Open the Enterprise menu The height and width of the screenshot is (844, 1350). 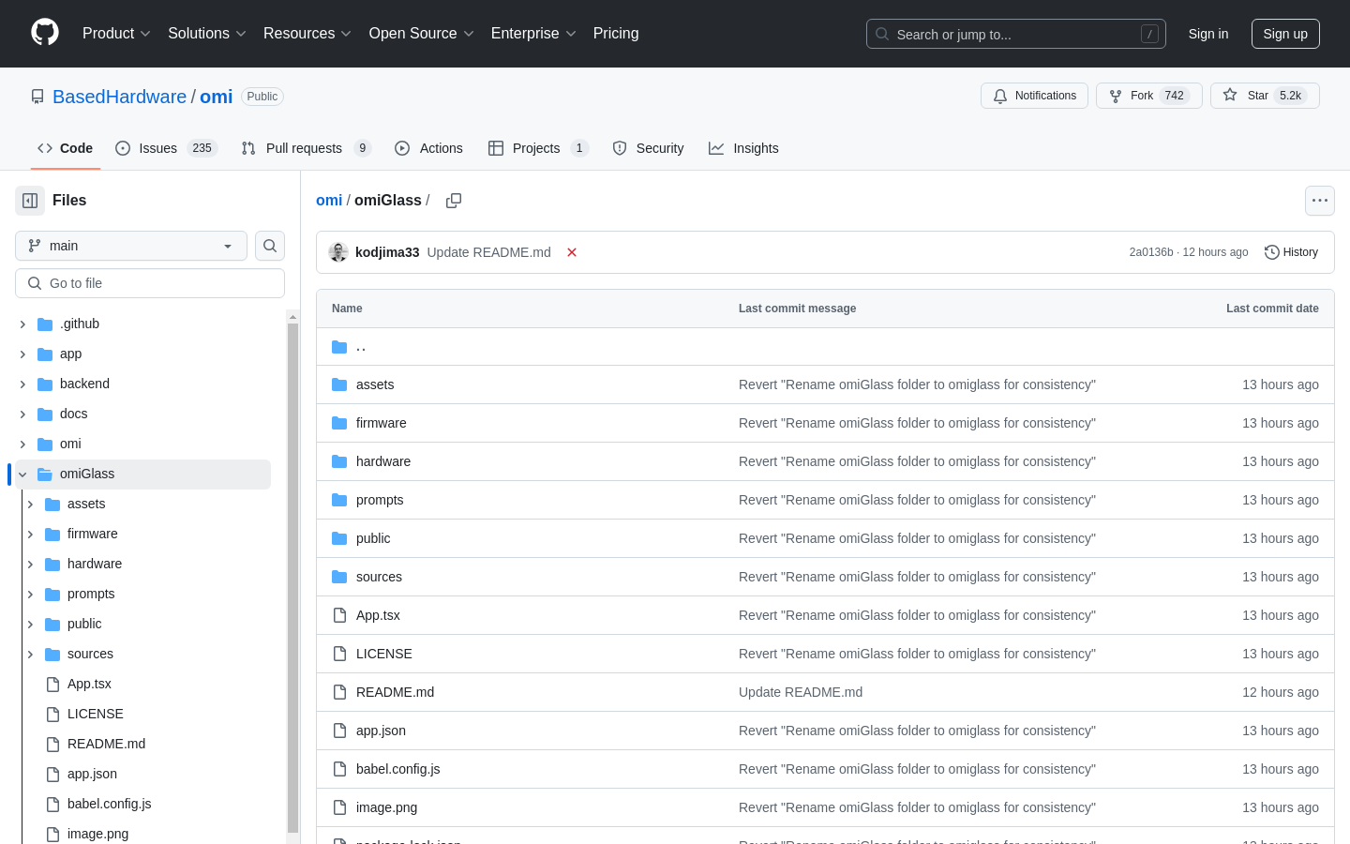[x=532, y=33]
